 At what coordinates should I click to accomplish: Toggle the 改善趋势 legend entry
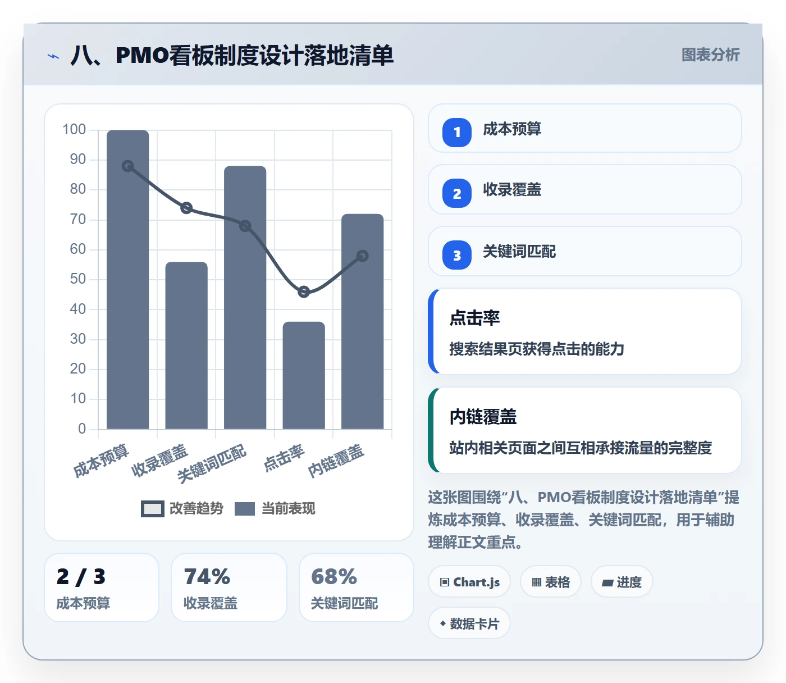coord(182,508)
